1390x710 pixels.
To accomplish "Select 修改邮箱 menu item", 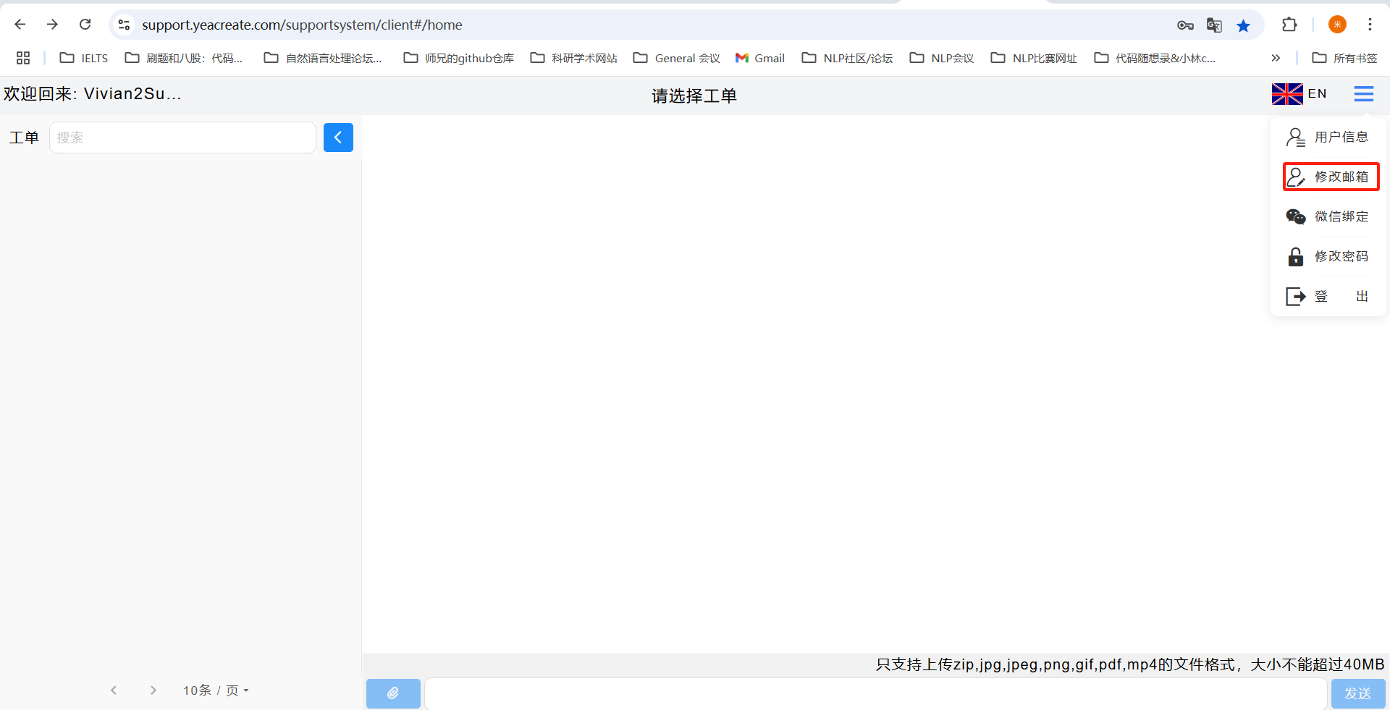I will (1331, 177).
